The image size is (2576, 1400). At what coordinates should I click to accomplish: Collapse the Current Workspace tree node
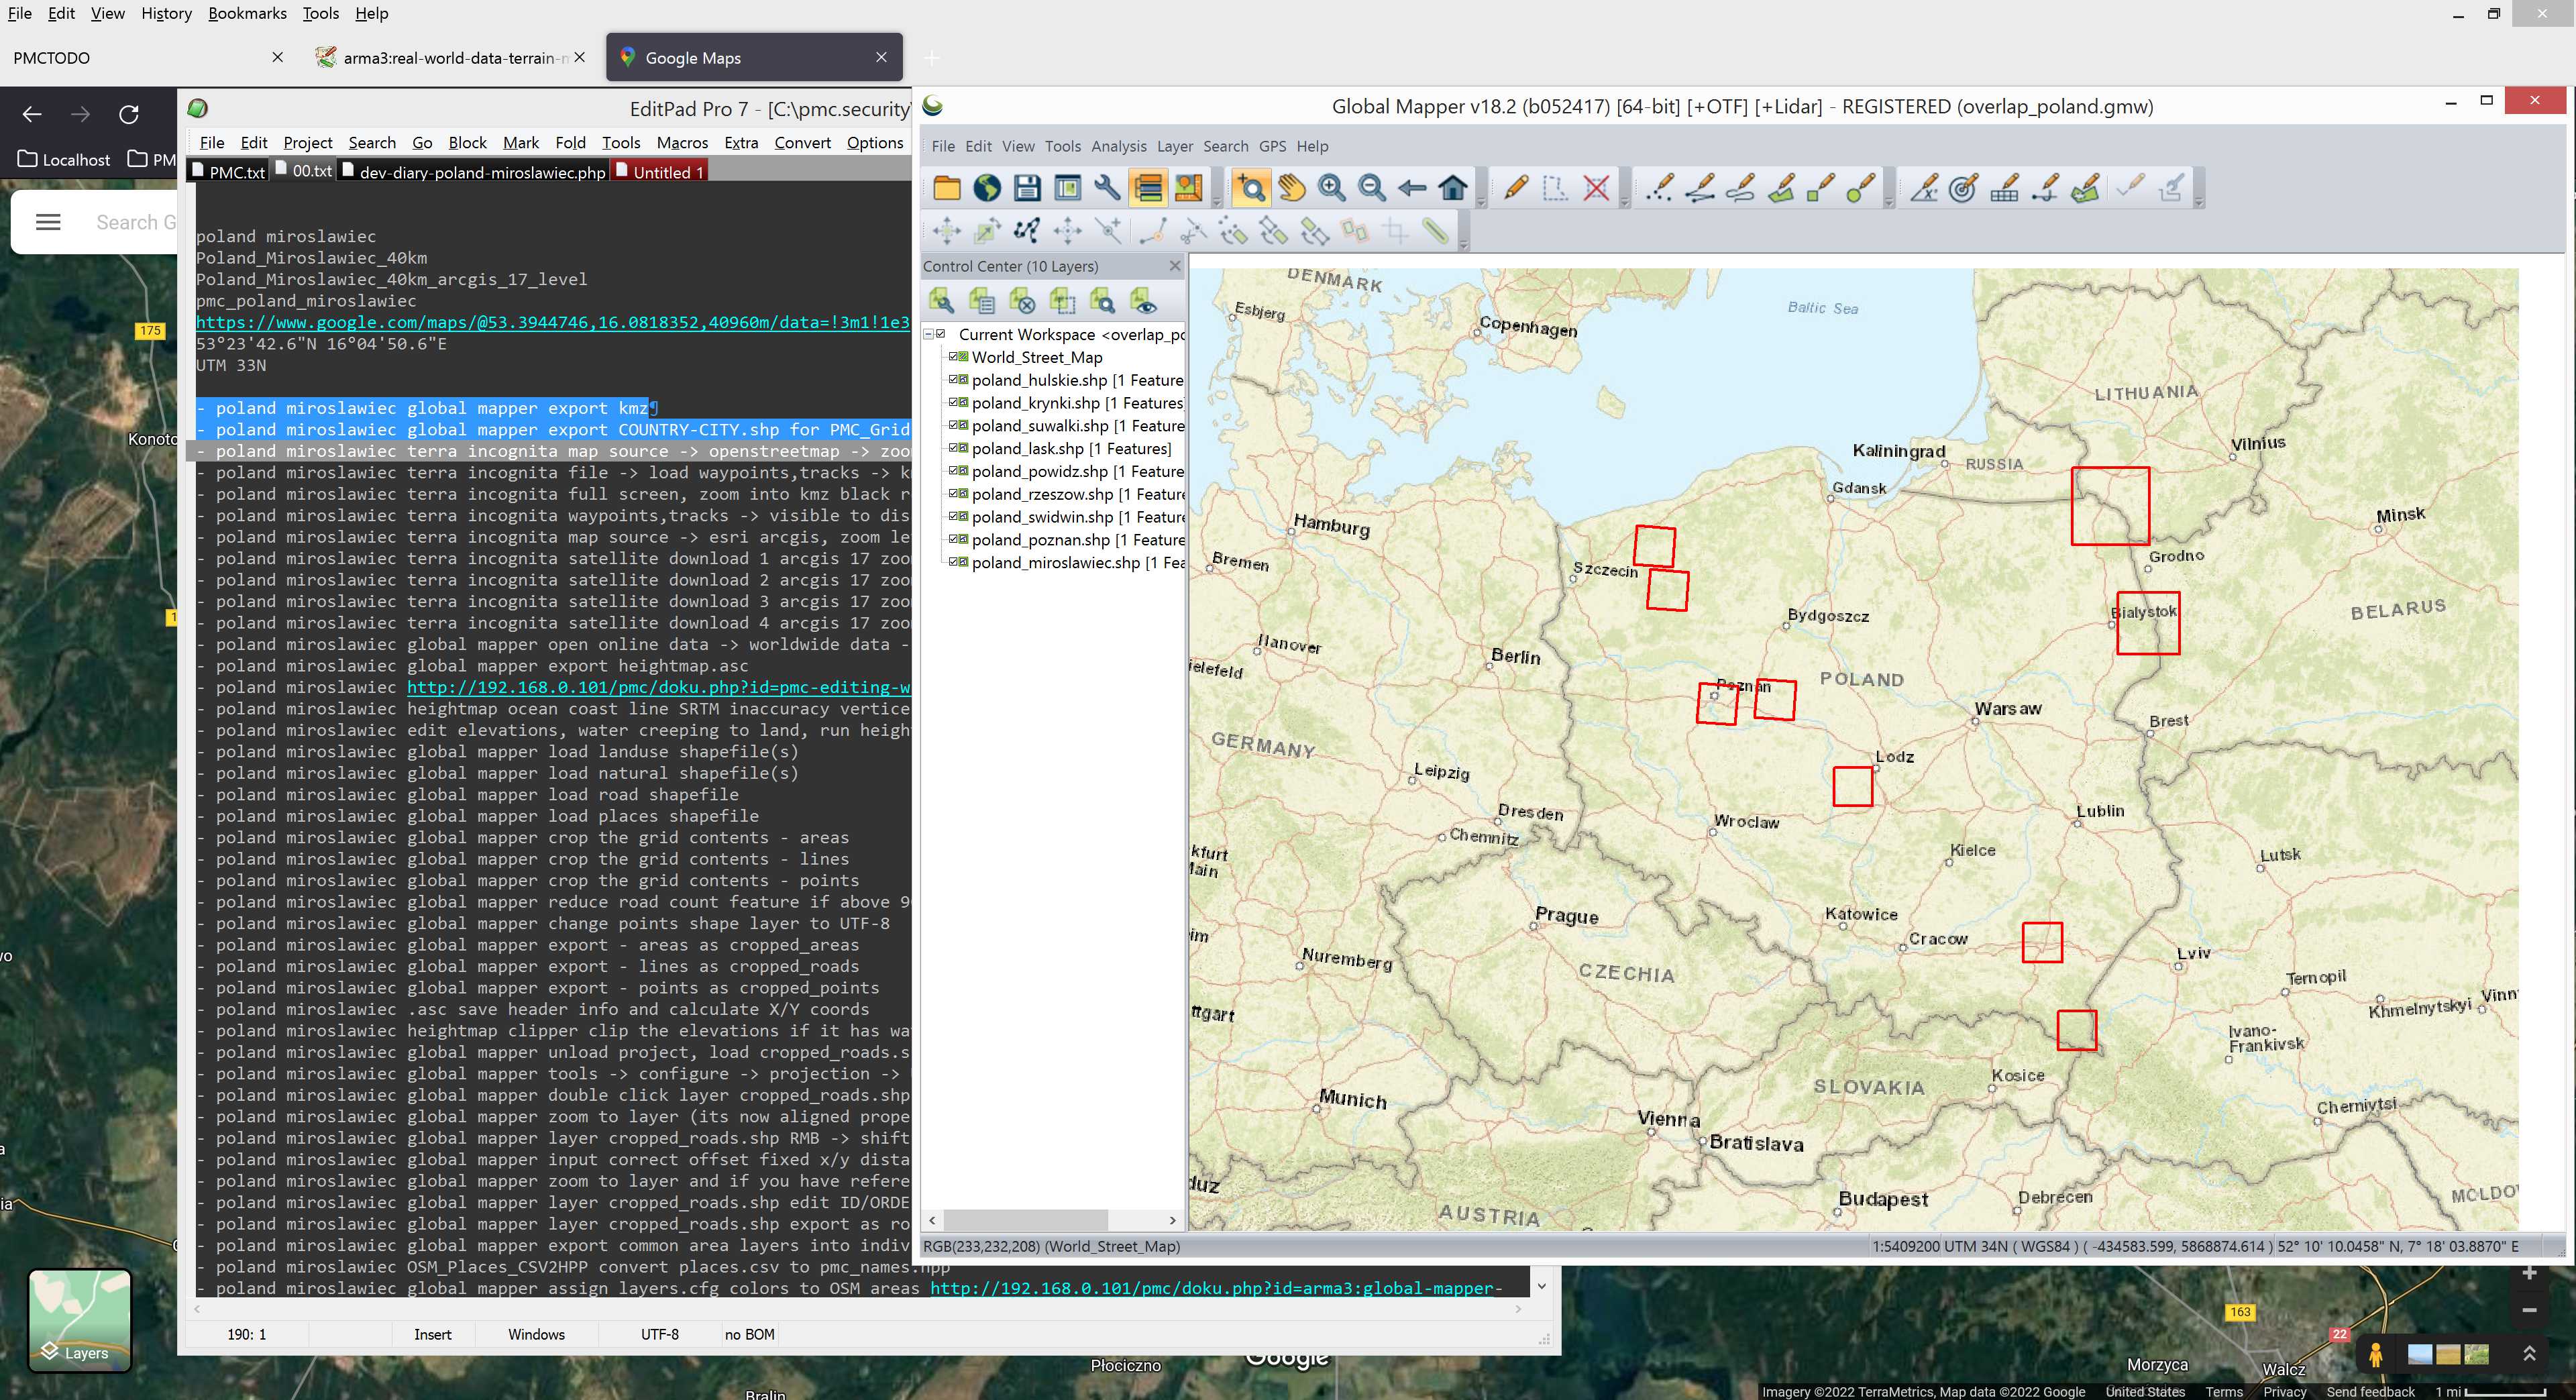[928, 334]
